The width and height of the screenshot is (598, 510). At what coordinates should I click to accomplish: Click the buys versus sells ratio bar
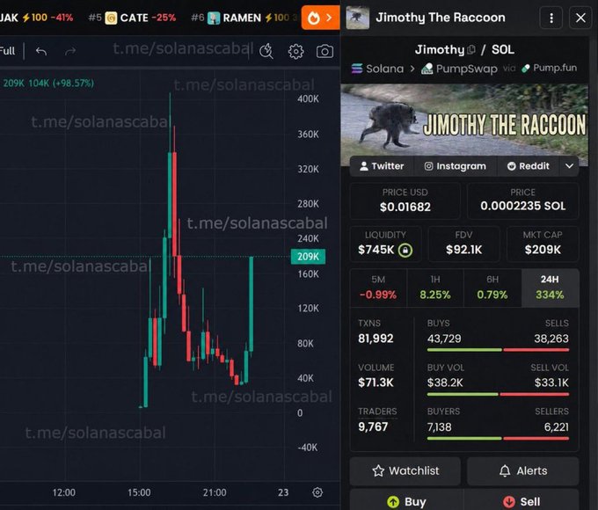[x=498, y=350]
